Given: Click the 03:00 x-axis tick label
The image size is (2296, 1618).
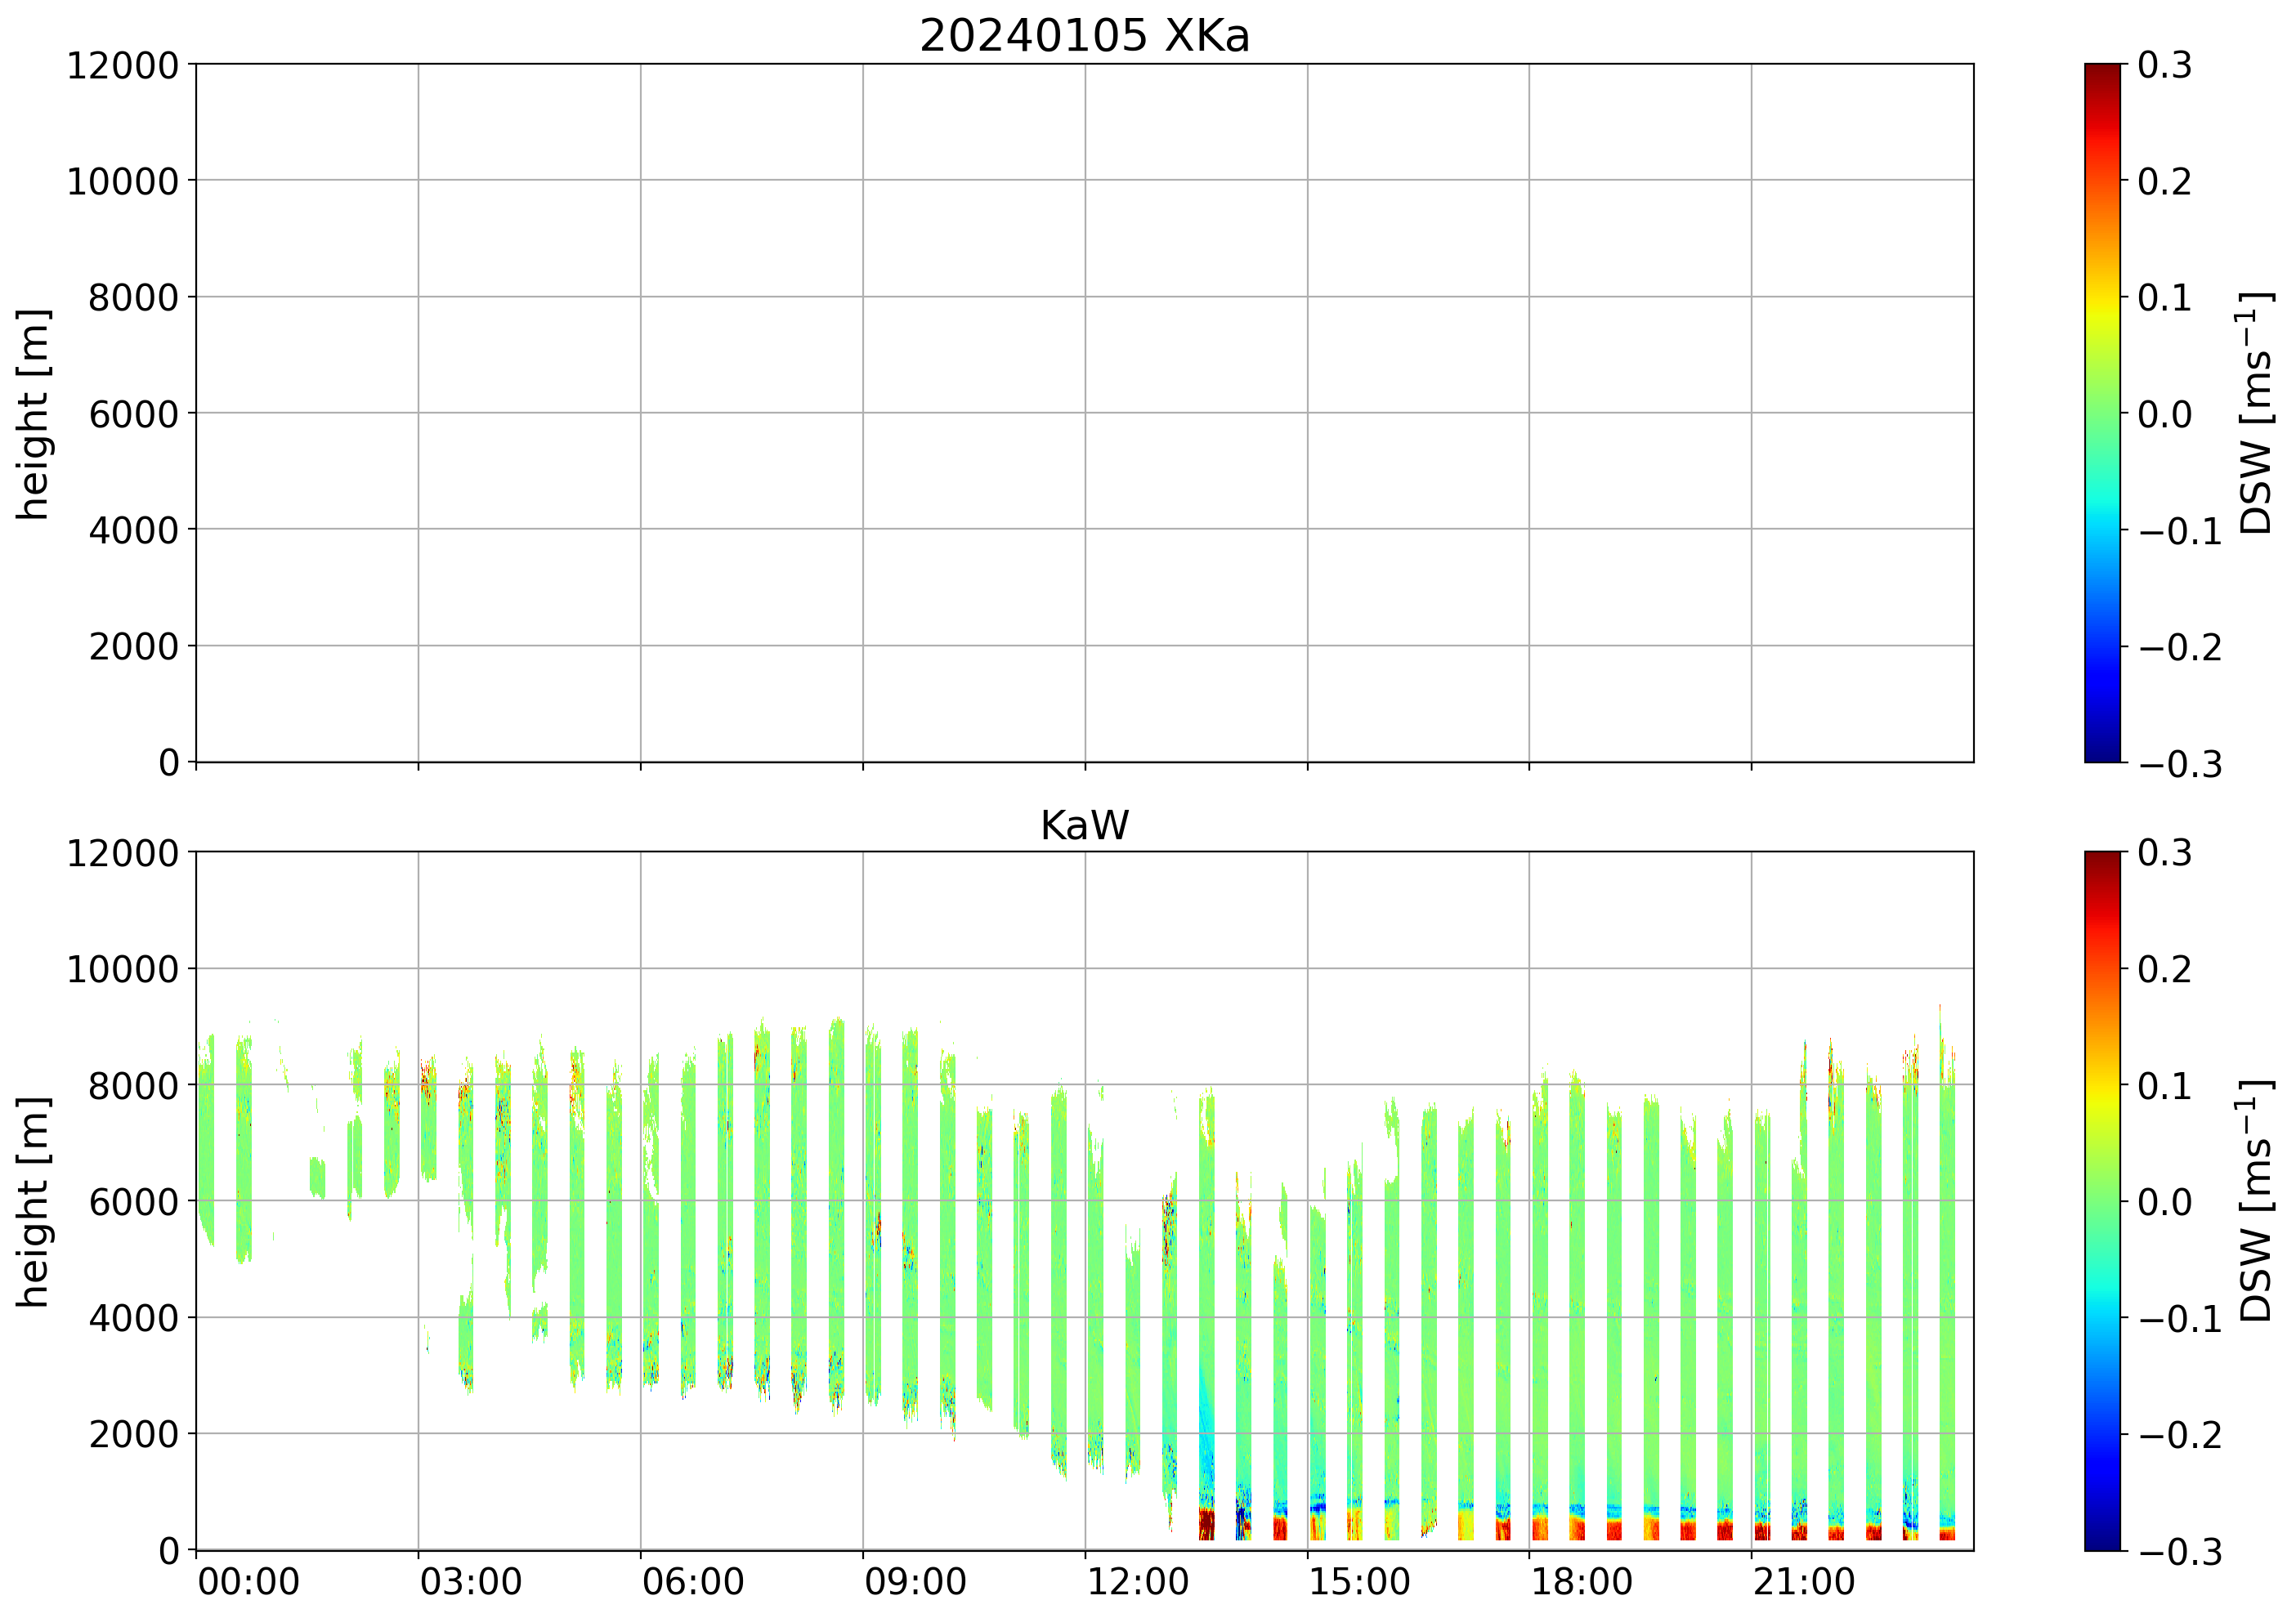Looking at the screenshot, I should (470, 1583).
